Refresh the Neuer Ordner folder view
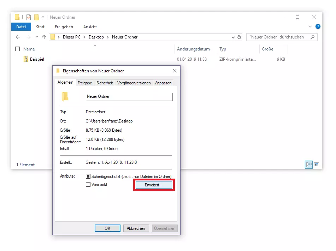 (239, 37)
